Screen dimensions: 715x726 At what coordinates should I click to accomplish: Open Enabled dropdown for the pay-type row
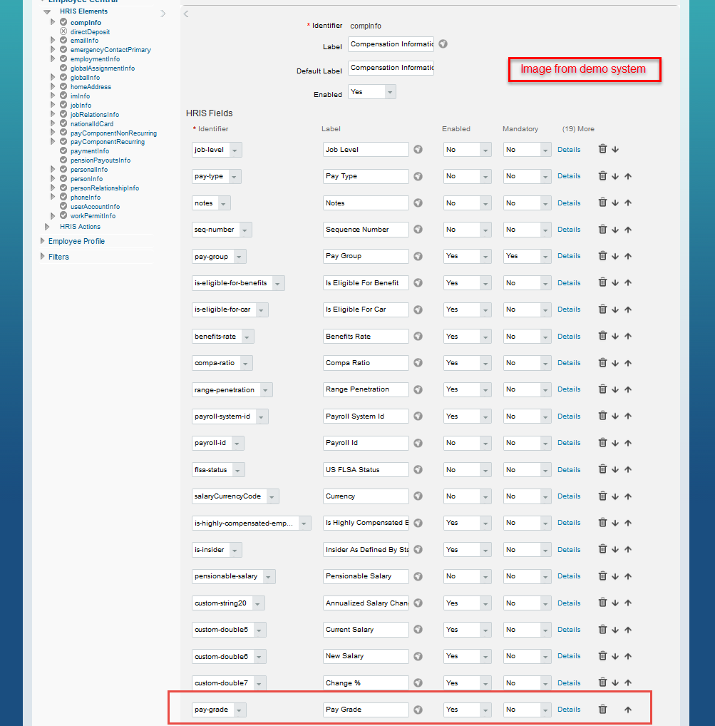coord(467,176)
